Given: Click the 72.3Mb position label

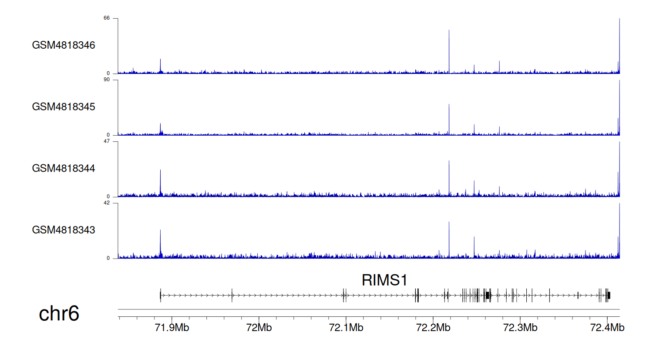Looking at the screenshot, I should click(x=520, y=327).
